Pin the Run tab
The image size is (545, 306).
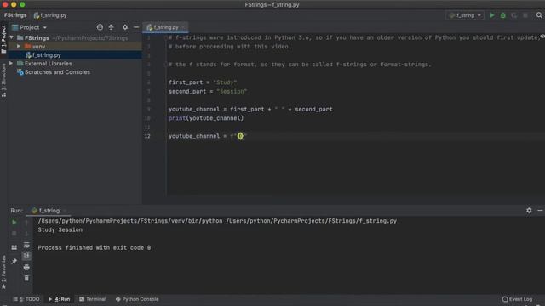pyautogui.click(x=14, y=261)
